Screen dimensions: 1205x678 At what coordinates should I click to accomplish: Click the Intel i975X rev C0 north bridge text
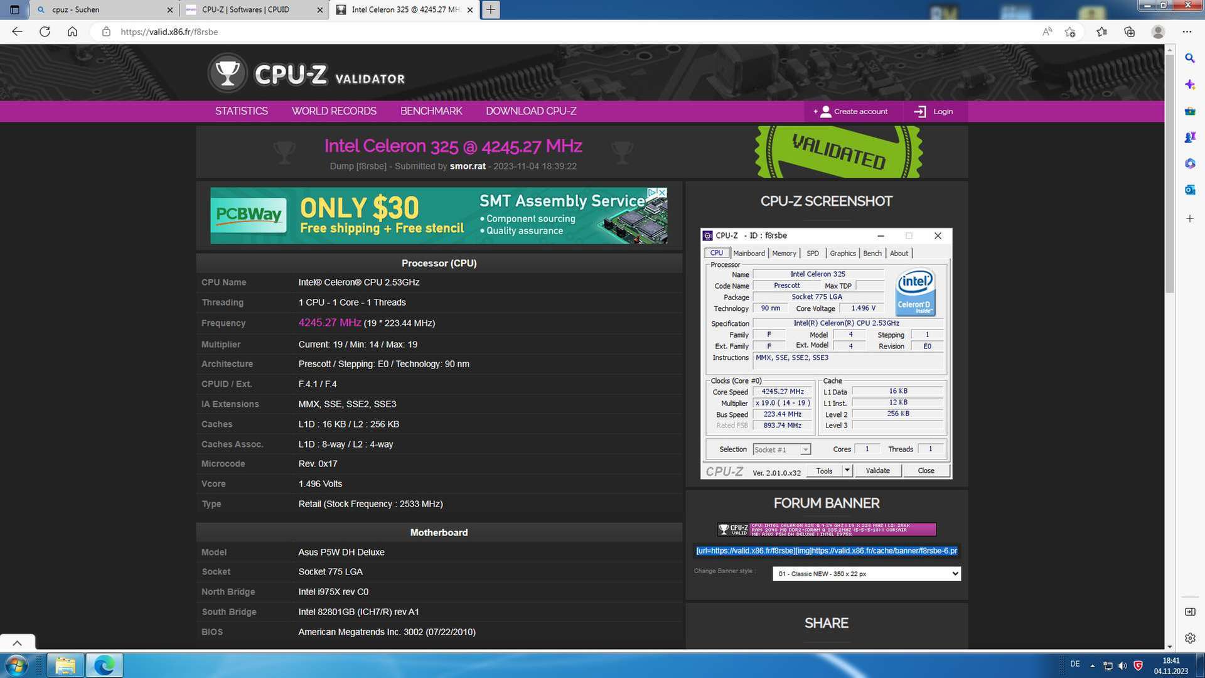pyautogui.click(x=333, y=592)
